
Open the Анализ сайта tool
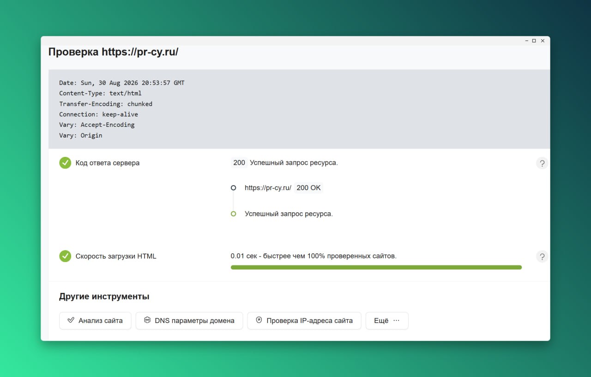coord(95,321)
